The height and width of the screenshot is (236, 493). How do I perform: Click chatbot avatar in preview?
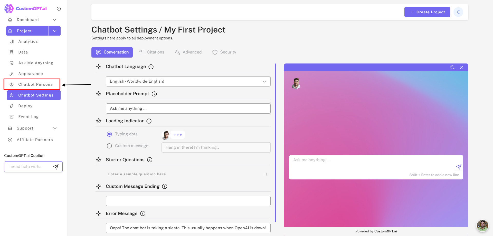point(296,83)
